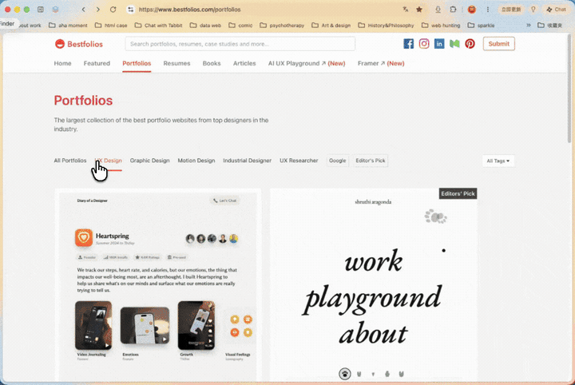This screenshot has height=385, width=575.
Task: Open the 'Chat with Tabbit' bookmark folder
Action: (x=158, y=26)
